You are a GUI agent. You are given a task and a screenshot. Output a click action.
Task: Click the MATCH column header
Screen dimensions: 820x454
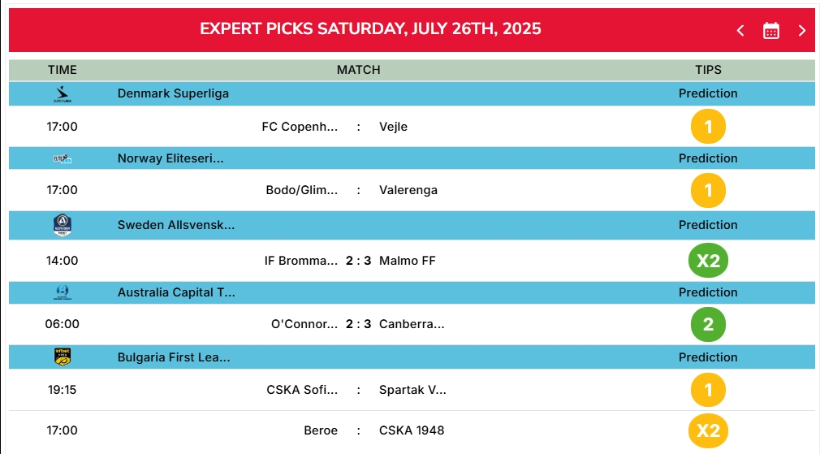[x=358, y=70]
